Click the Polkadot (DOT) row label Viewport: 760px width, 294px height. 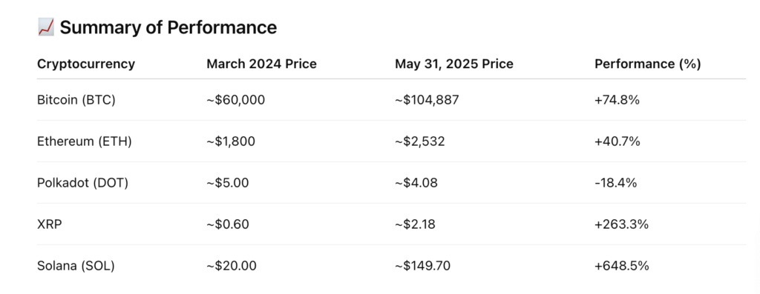click(x=82, y=183)
